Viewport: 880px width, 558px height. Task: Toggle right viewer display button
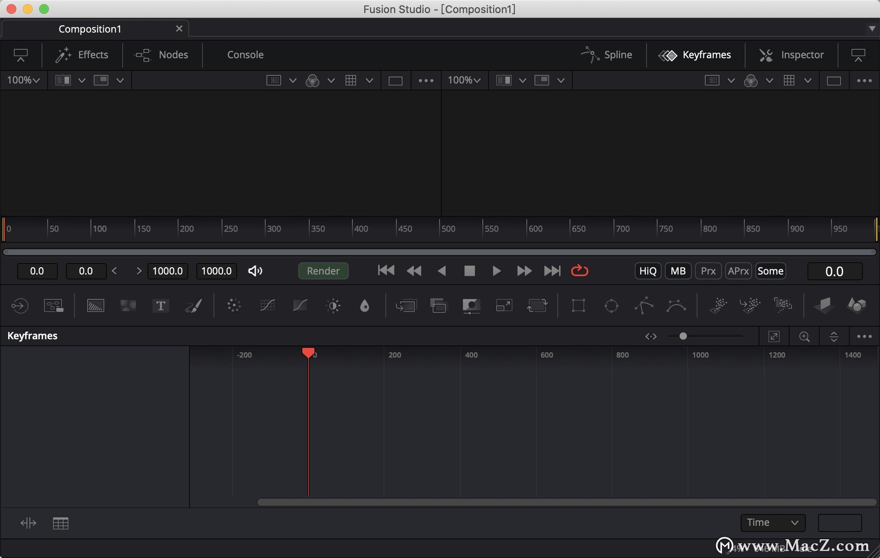(x=858, y=55)
